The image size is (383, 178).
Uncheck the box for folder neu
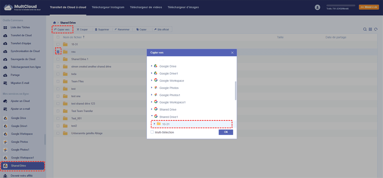tap(58, 51)
